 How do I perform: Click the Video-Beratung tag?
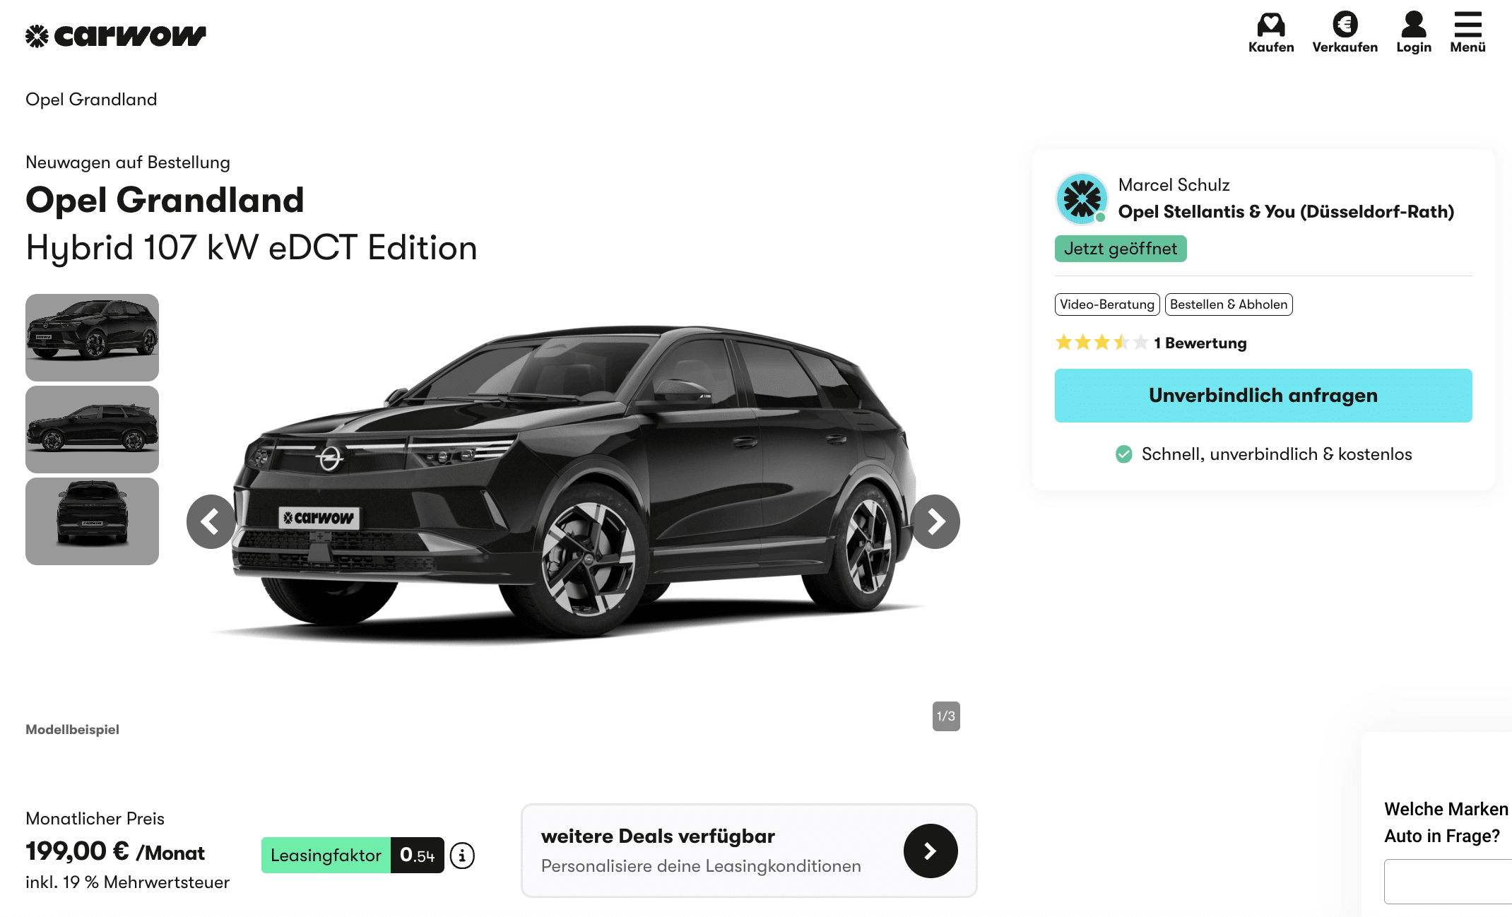click(1107, 304)
